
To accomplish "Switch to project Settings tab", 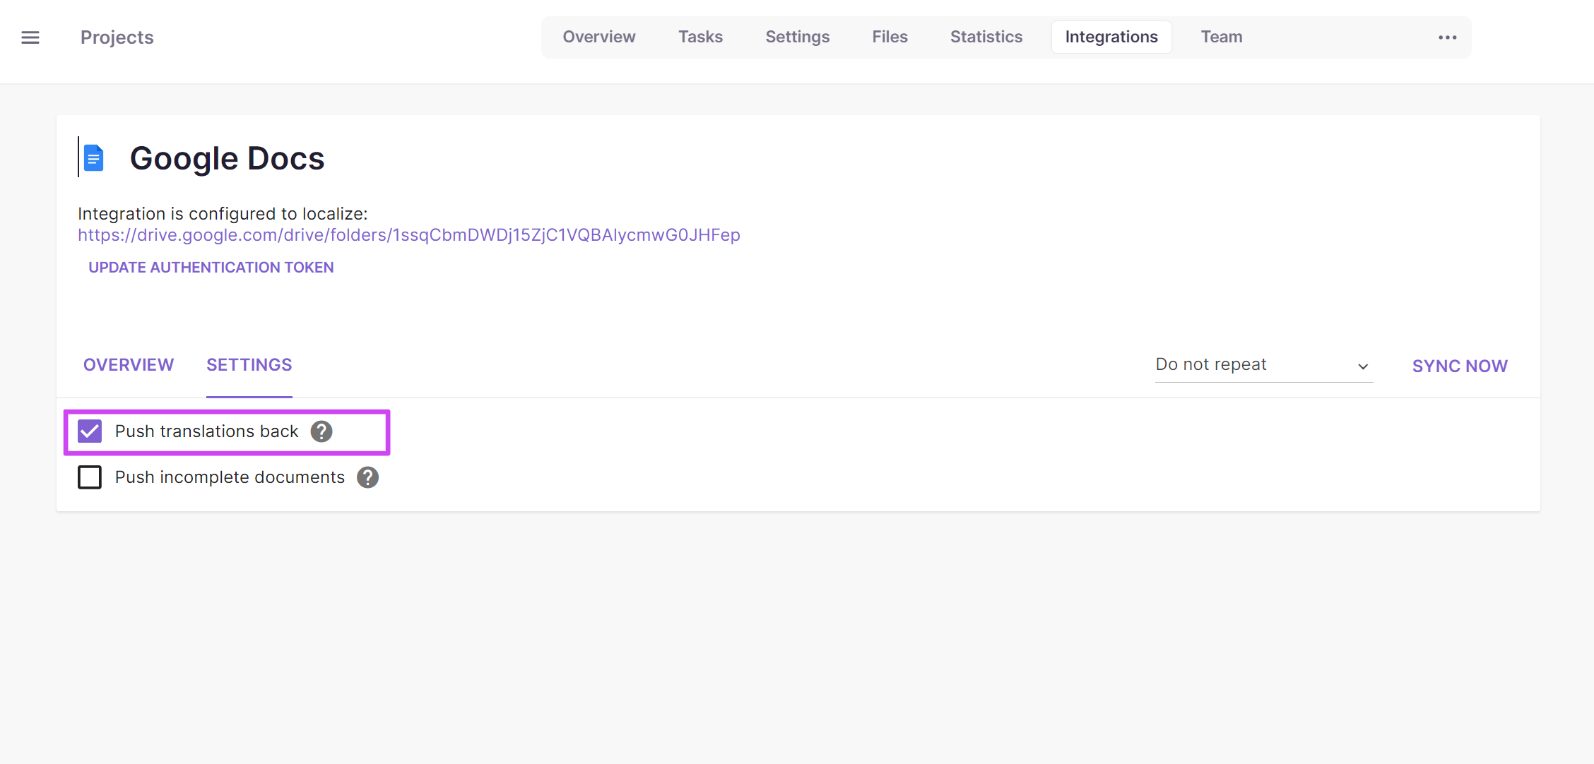I will pyautogui.click(x=797, y=37).
